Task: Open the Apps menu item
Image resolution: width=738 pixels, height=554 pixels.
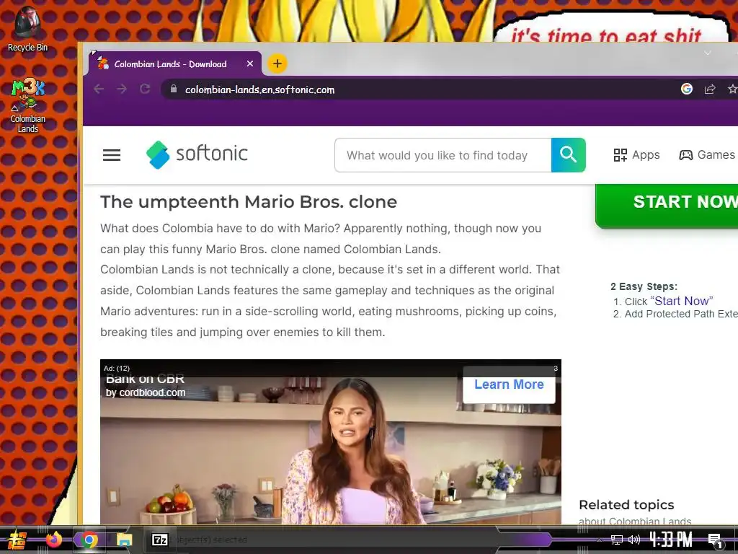Action: (x=636, y=154)
